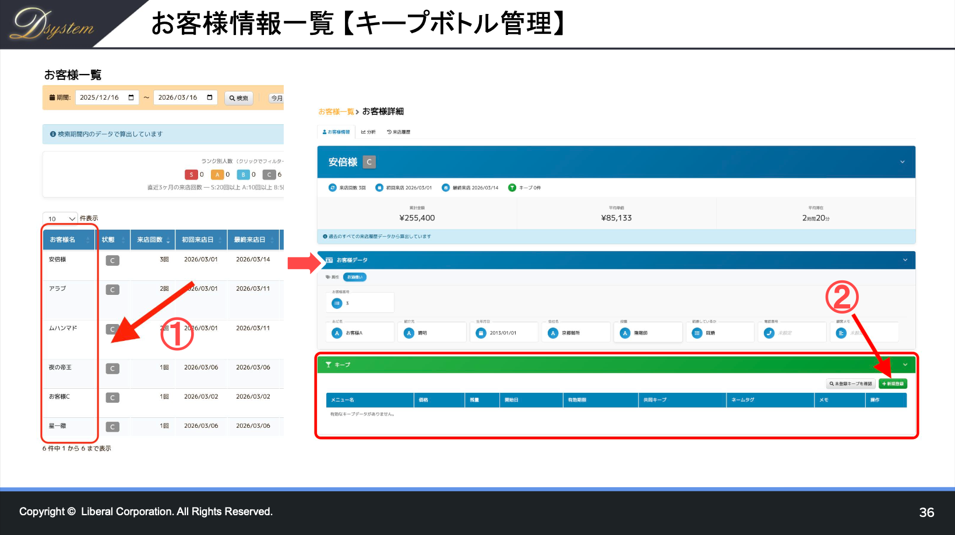Click C rank badge in お客様C row
This screenshot has height=535, width=955.
coord(112,397)
